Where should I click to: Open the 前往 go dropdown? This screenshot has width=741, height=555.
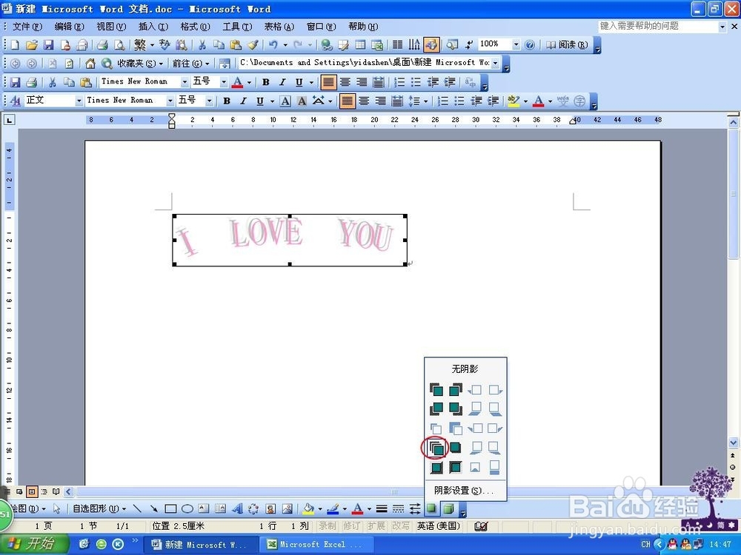click(190, 63)
